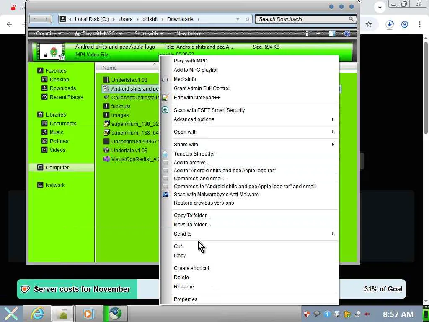The width and height of the screenshot is (429, 322).
Task: Open Internet Explorer from taskbar
Action: pos(38,313)
